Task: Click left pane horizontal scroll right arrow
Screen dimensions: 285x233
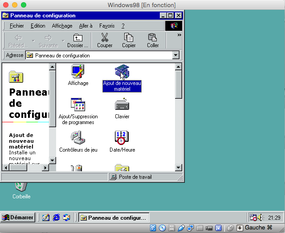Action: [45, 168]
